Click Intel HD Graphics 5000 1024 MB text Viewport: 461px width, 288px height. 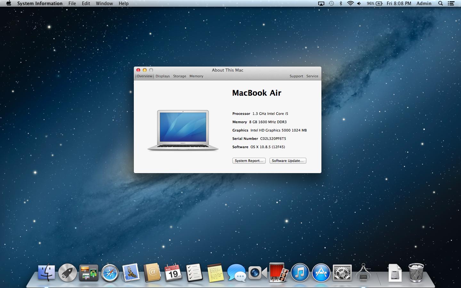point(279,130)
